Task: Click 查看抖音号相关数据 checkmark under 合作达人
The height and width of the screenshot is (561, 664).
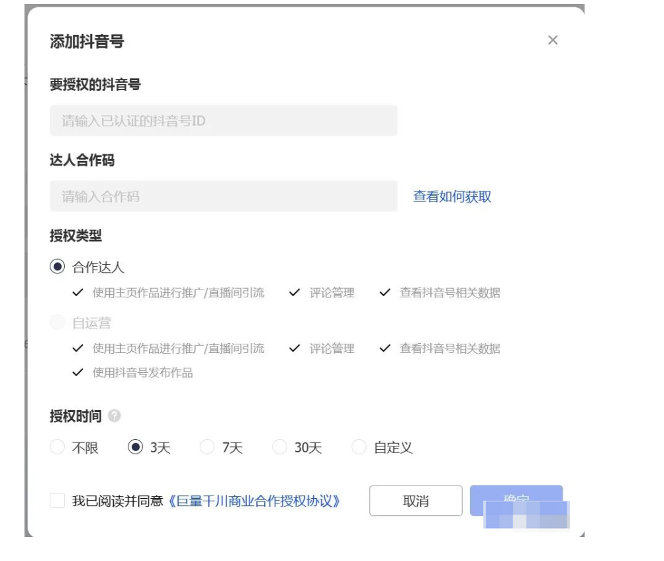Action: point(385,292)
